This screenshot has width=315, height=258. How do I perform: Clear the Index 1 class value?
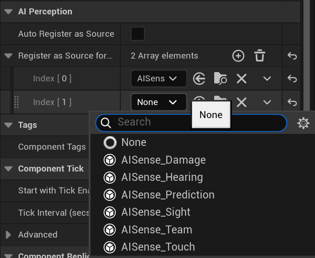point(242,102)
